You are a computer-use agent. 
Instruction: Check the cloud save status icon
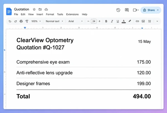point(46,10)
